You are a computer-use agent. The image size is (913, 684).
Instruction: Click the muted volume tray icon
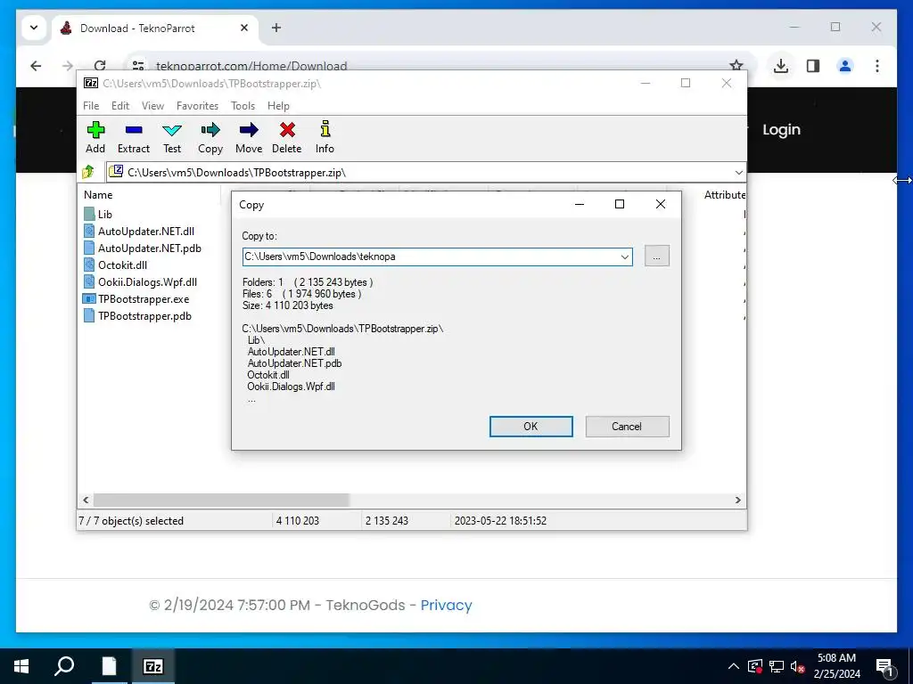click(x=797, y=666)
